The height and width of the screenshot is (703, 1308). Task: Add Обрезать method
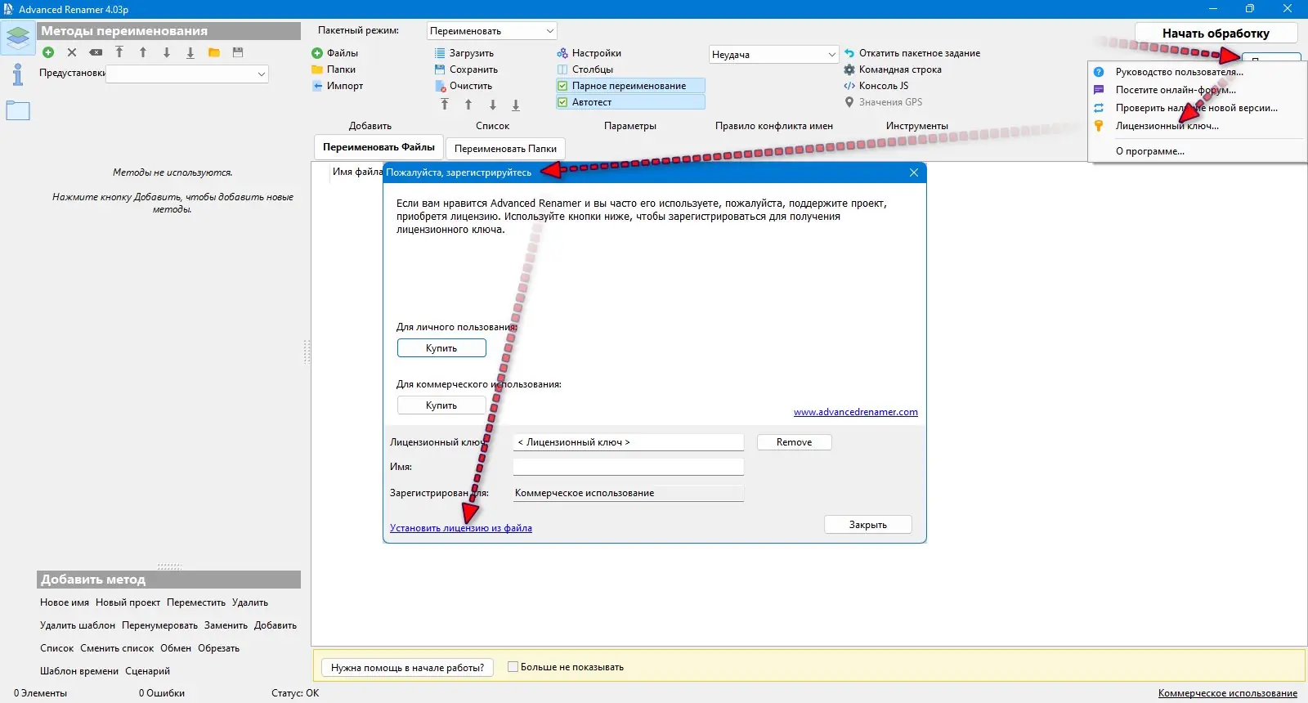218,648
